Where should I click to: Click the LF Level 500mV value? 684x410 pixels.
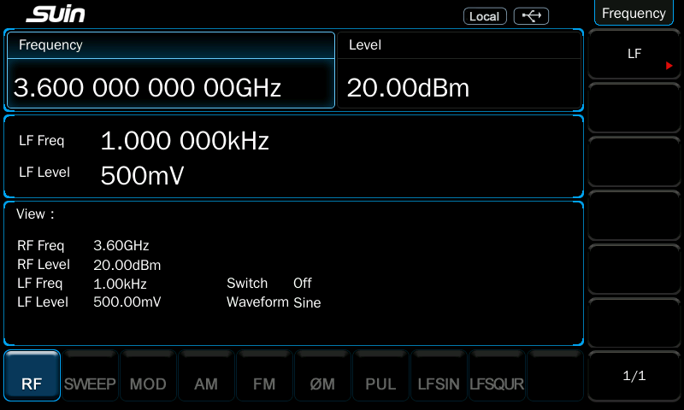click(x=142, y=175)
